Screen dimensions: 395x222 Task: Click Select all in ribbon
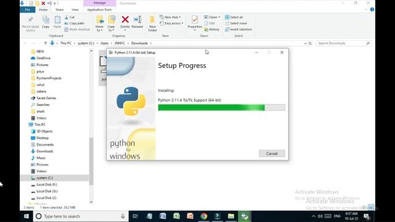234,17
